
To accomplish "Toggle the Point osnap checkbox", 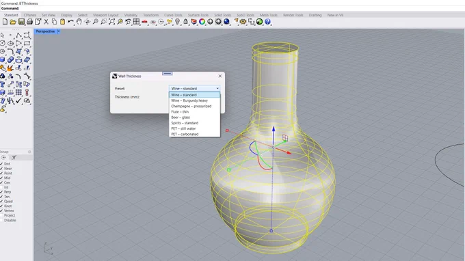I will tap(1, 174).
